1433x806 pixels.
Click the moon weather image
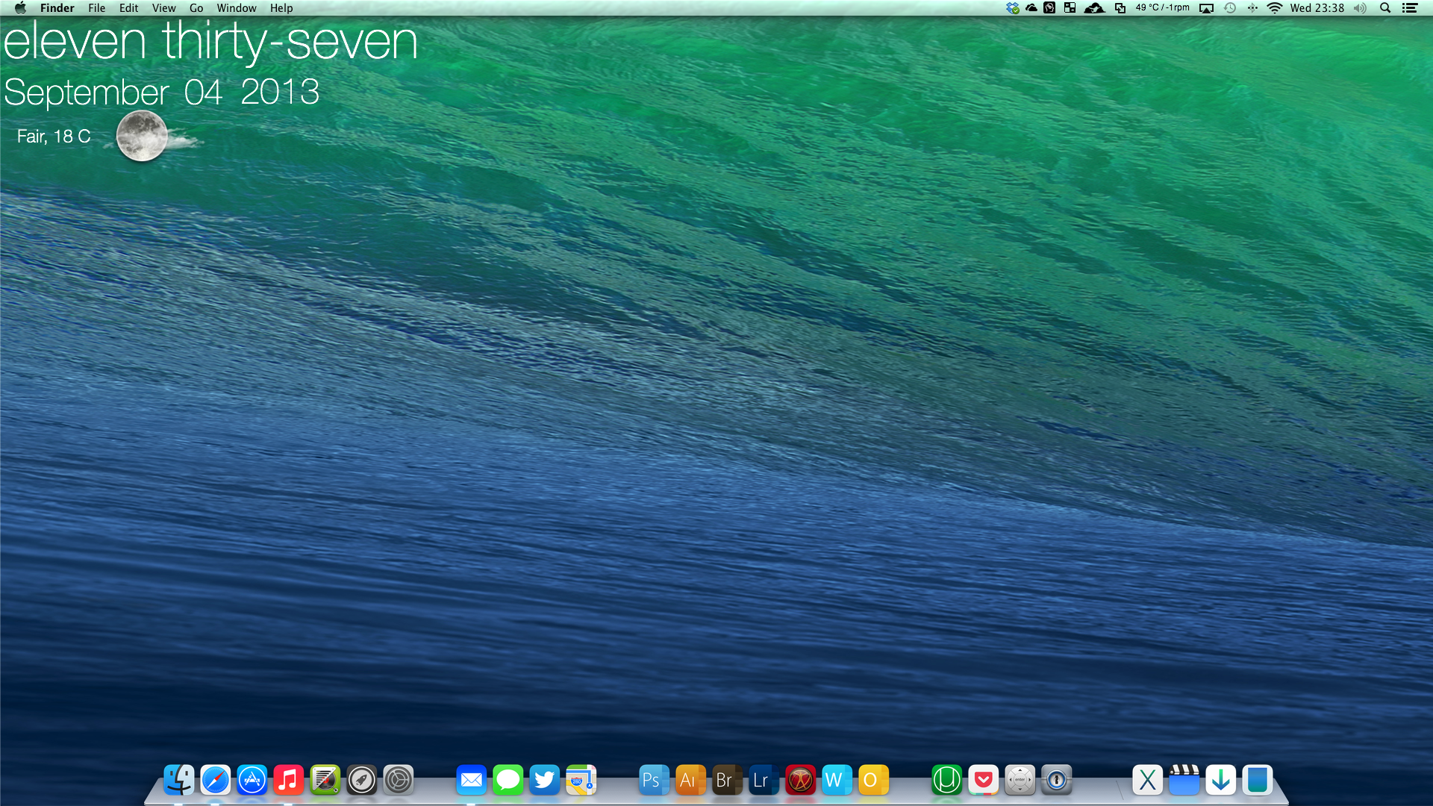click(143, 136)
